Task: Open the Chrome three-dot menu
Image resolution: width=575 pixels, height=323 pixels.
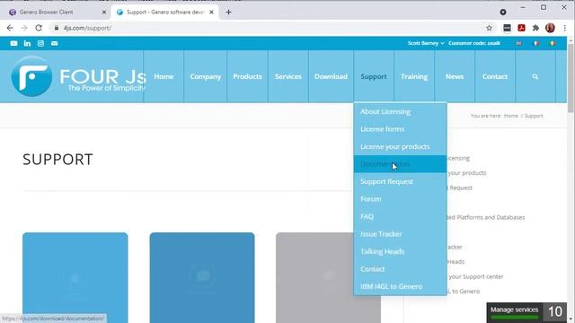Action: 565,28
